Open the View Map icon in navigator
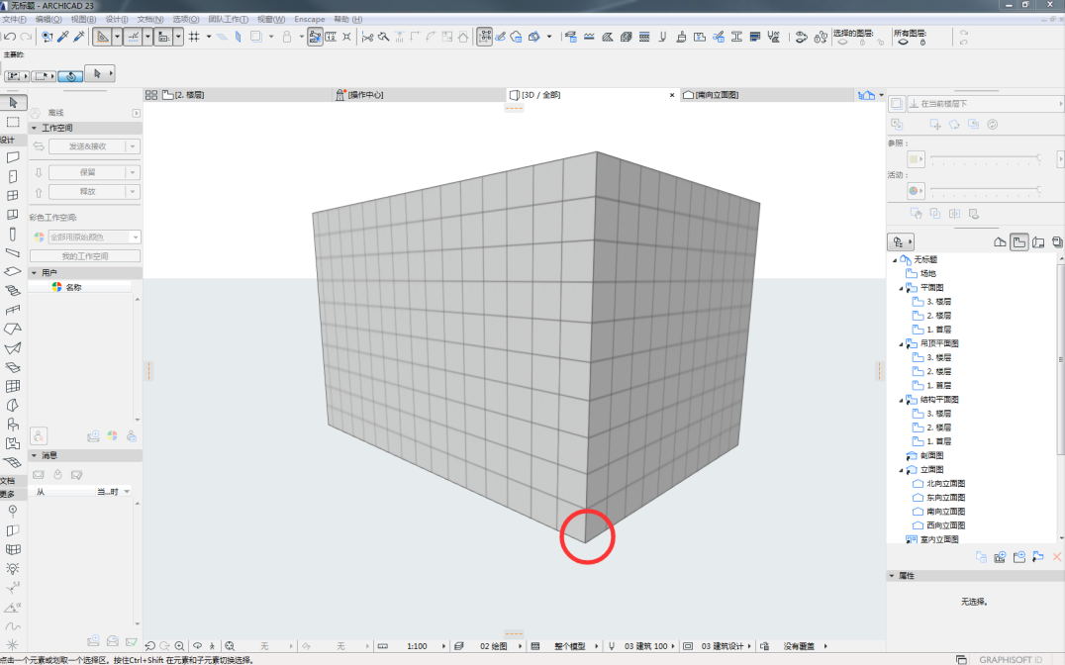The height and width of the screenshot is (665, 1065). pyautogui.click(x=1018, y=241)
